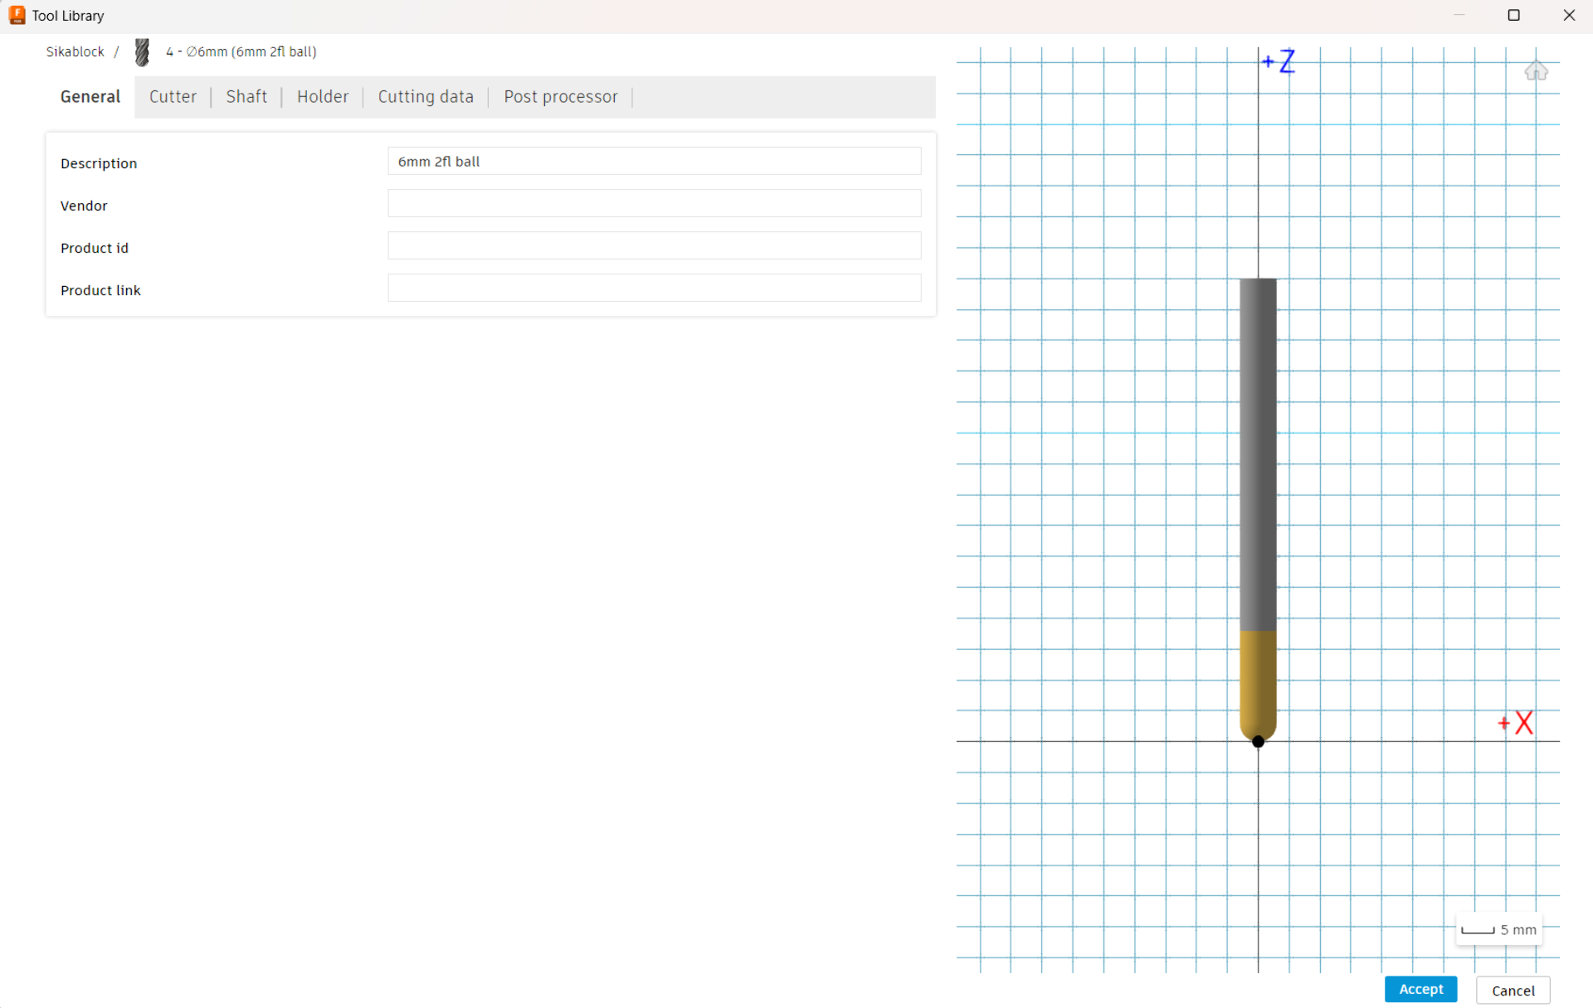
Task: Click into the Description field
Action: [x=654, y=162]
